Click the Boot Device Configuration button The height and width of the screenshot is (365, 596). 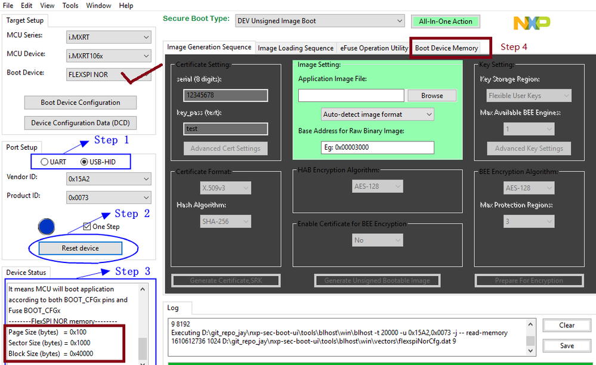tap(81, 103)
